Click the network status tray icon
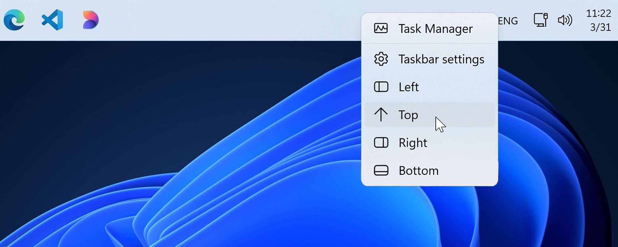 (541, 20)
